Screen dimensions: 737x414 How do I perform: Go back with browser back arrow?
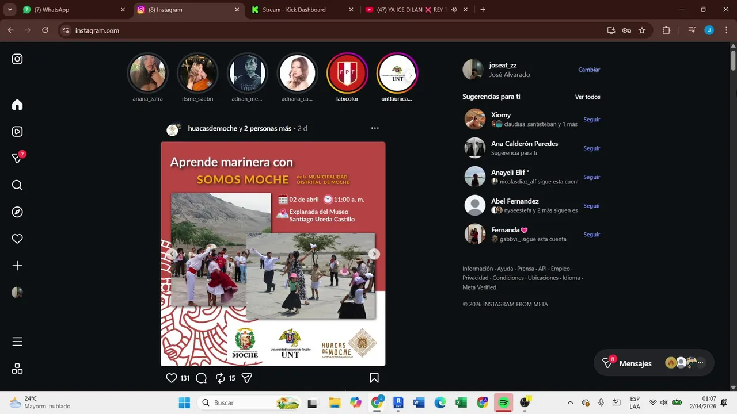click(x=10, y=30)
